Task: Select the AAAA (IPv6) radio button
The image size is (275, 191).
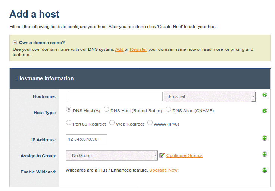Action: [150, 123]
